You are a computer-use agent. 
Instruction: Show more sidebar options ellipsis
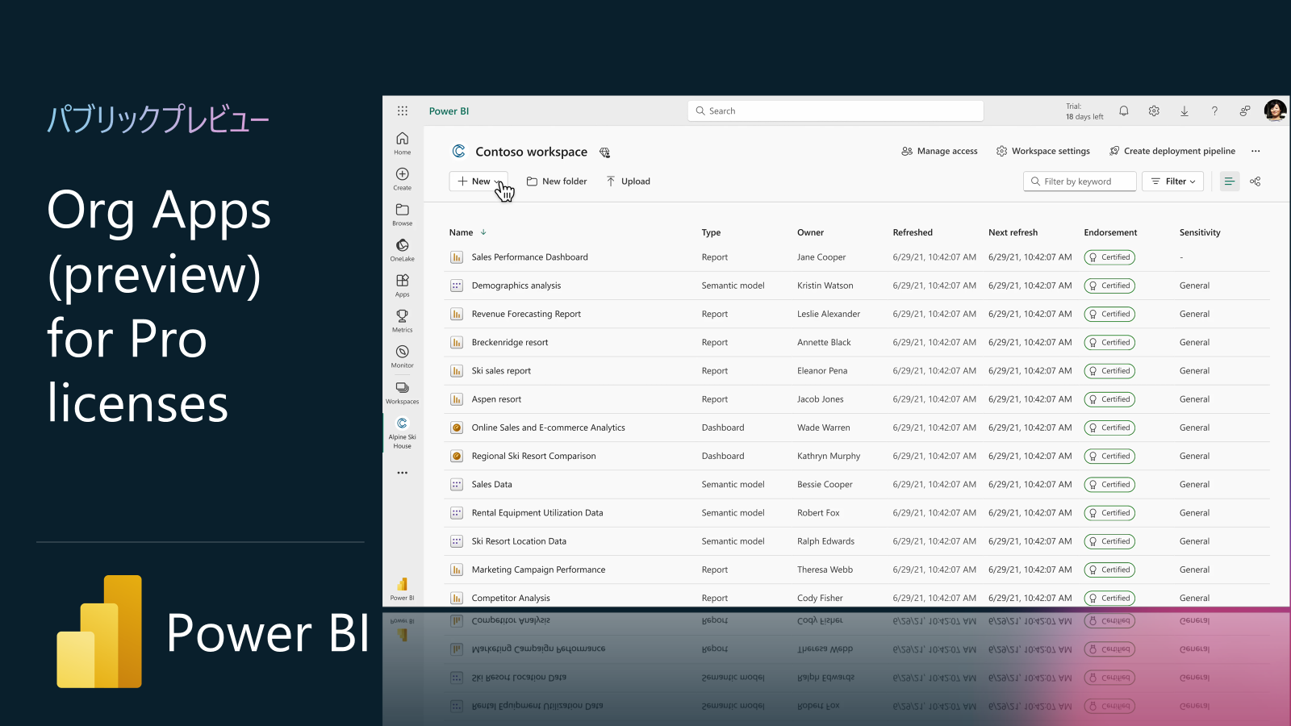pyautogui.click(x=403, y=473)
